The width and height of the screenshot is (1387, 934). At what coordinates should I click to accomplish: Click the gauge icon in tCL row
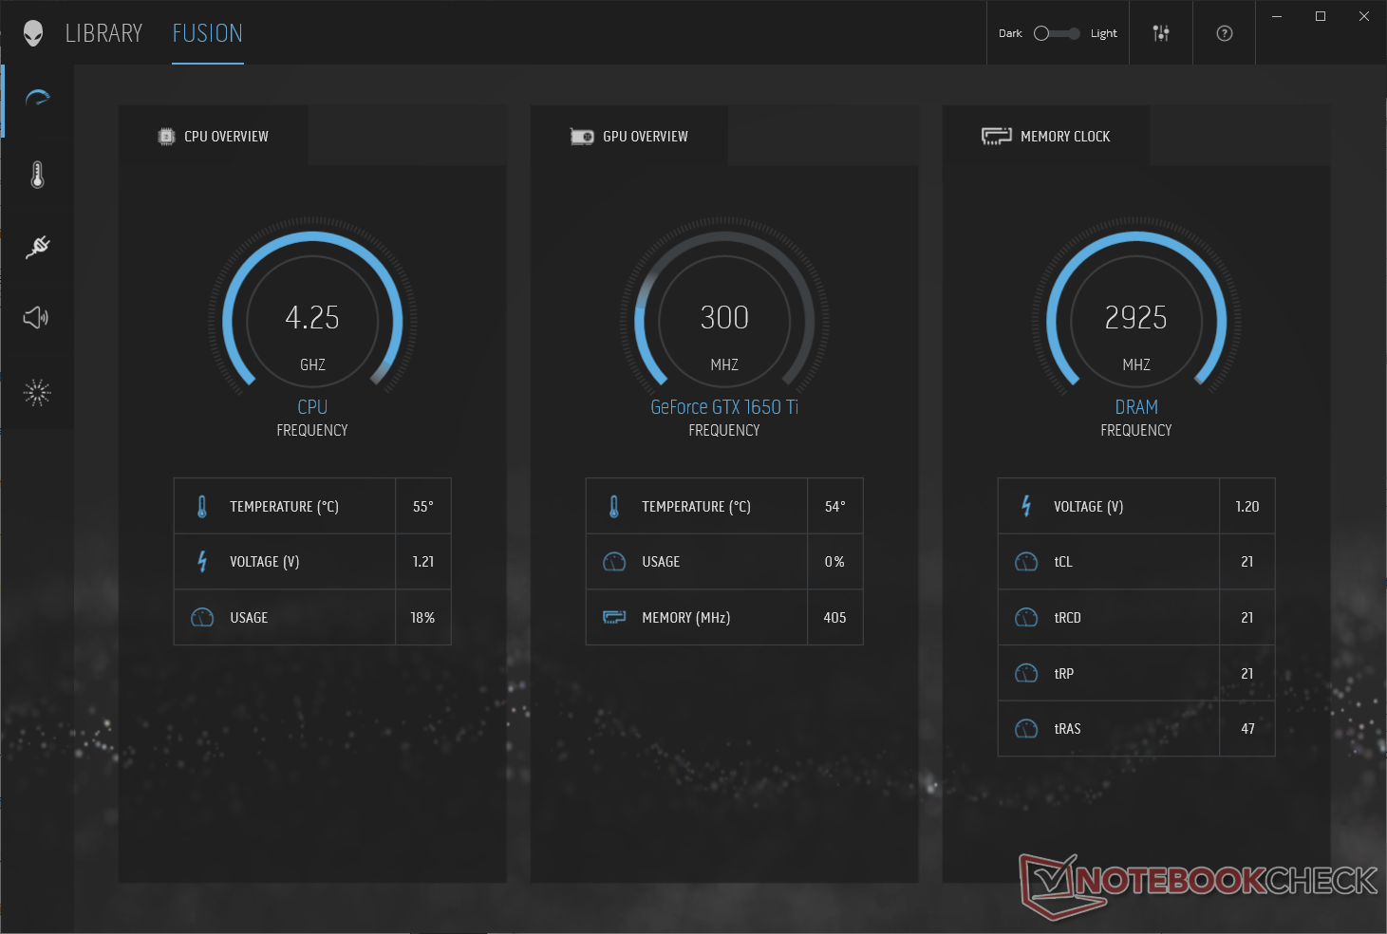(x=1026, y=562)
